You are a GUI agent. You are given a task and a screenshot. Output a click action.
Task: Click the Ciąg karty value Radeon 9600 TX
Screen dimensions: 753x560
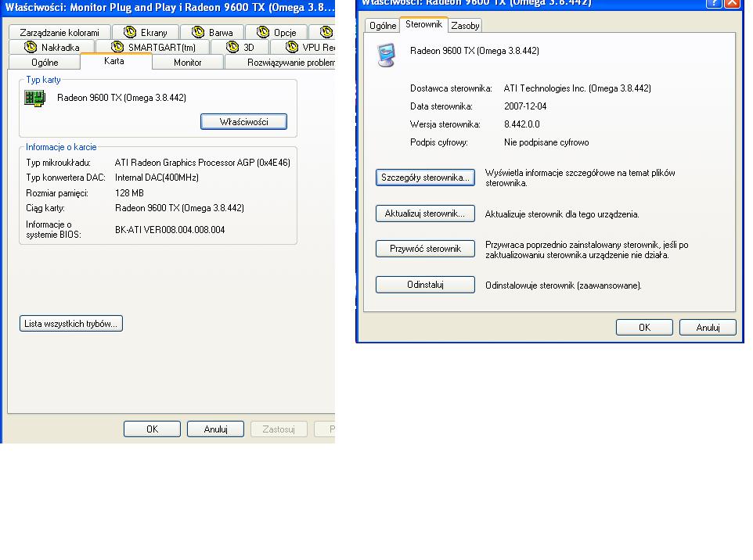point(179,208)
